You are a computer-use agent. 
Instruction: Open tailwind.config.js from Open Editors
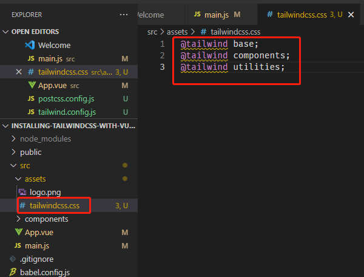click(69, 112)
